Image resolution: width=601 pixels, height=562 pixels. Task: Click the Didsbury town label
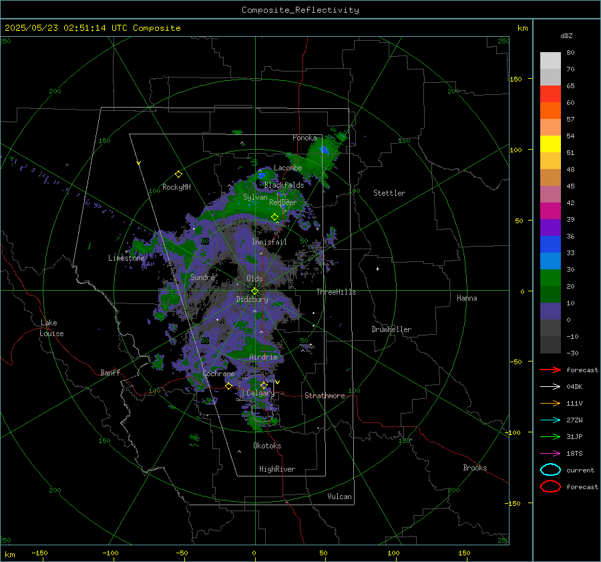[x=252, y=299]
